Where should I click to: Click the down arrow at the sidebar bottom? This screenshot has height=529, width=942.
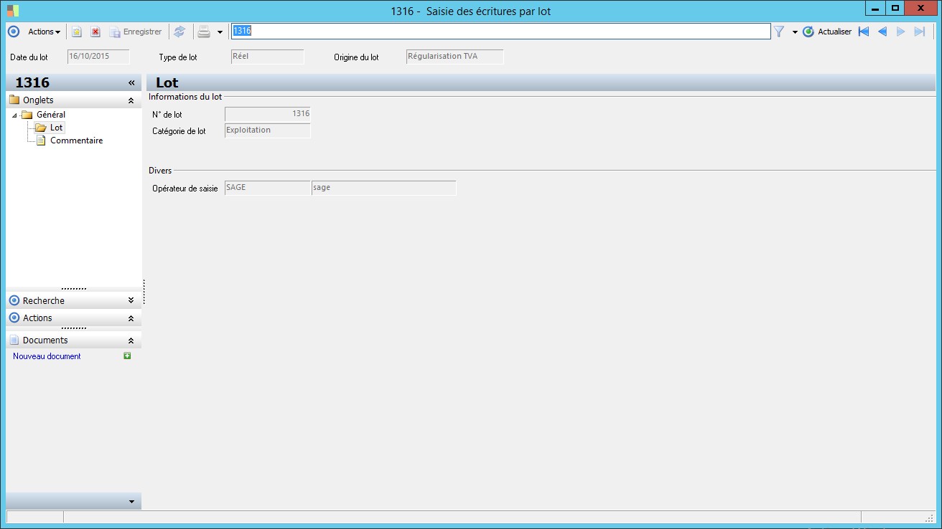pos(131,501)
